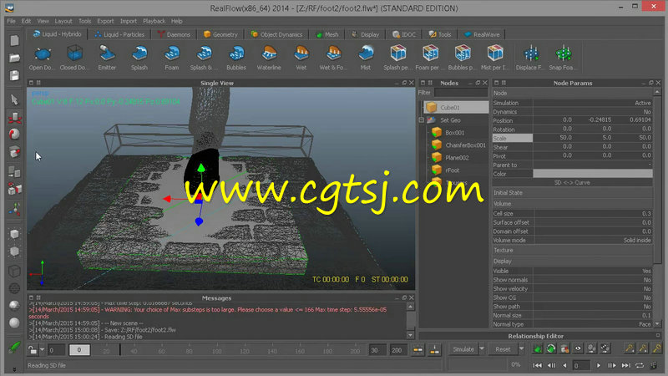Collapse the Set Geo group
Viewport: 668px width, 376px height.
pyautogui.click(x=422, y=120)
